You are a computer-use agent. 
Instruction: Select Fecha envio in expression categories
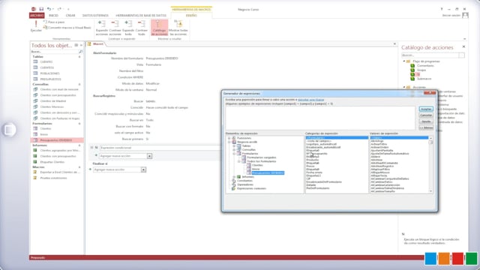[314, 172]
